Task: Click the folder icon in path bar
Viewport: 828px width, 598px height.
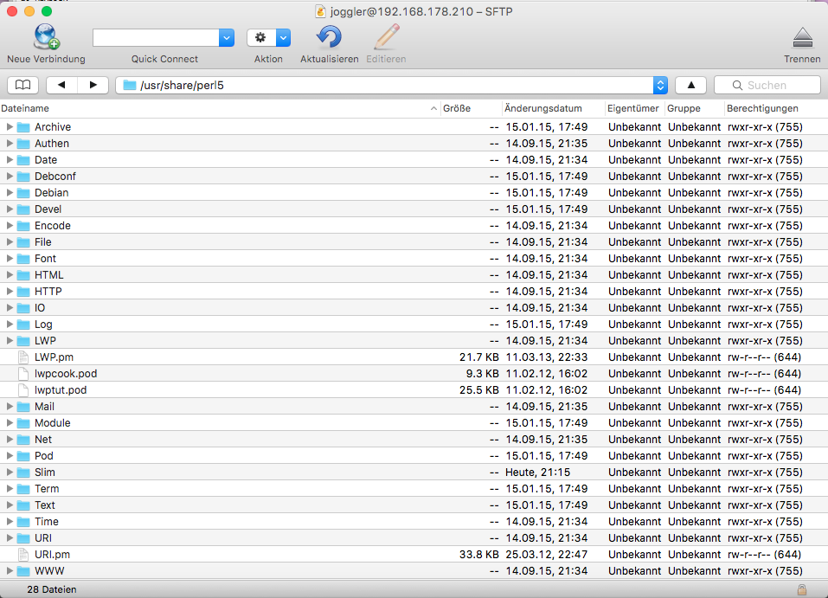Action: coord(130,85)
